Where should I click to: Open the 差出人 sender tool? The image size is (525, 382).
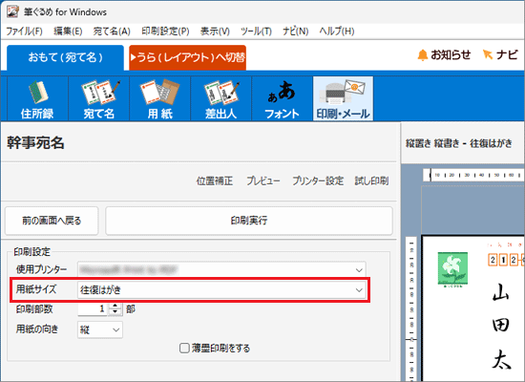[x=221, y=99]
